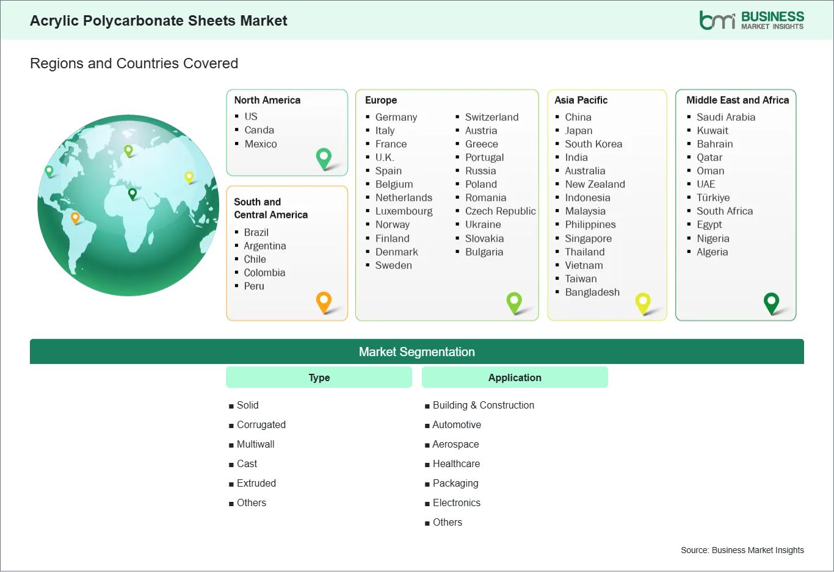Click the green Europe map pin
Viewport: 834px width, 572px height.
point(514,302)
